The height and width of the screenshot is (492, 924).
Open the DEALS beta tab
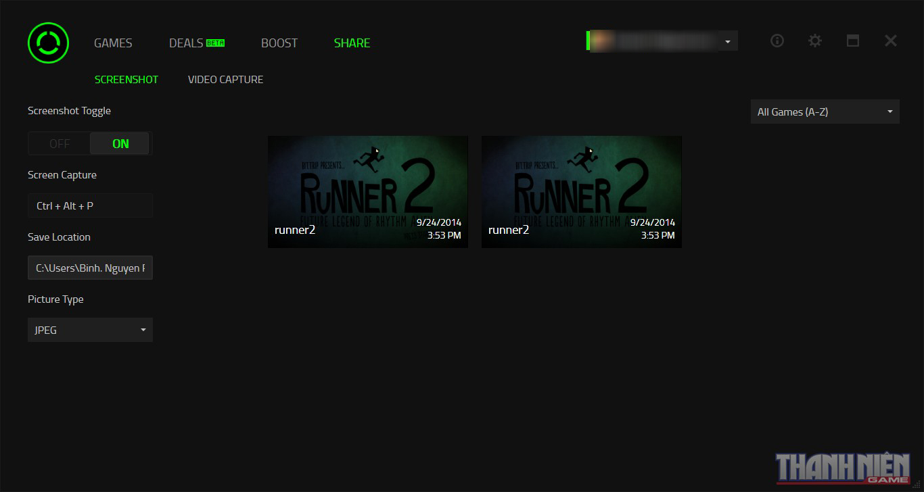pos(196,43)
